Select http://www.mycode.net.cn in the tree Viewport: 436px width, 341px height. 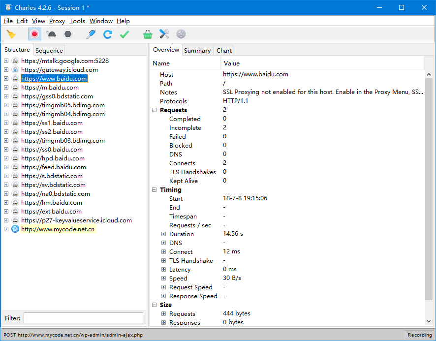click(58, 229)
